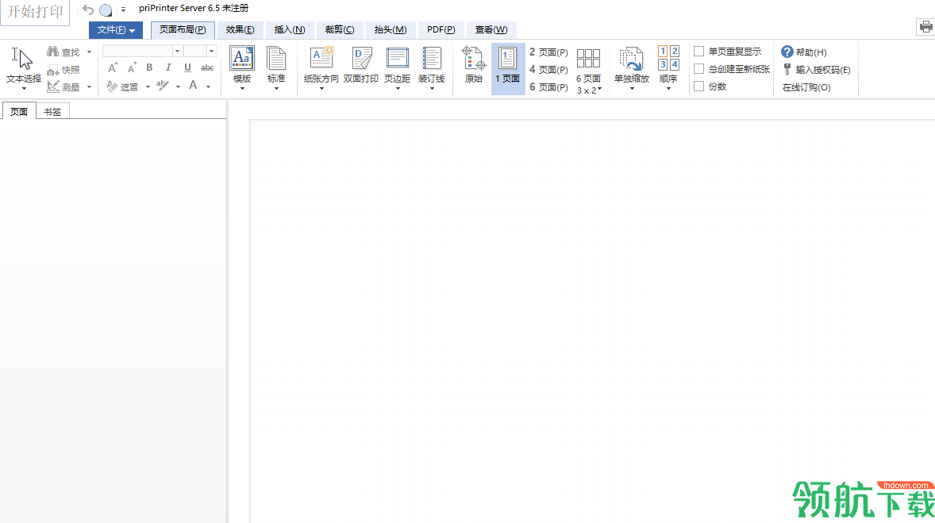The height and width of the screenshot is (523, 935).
Task: Toggle strikethrough abc formatting
Action: pyautogui.click(x=207, y=67)
